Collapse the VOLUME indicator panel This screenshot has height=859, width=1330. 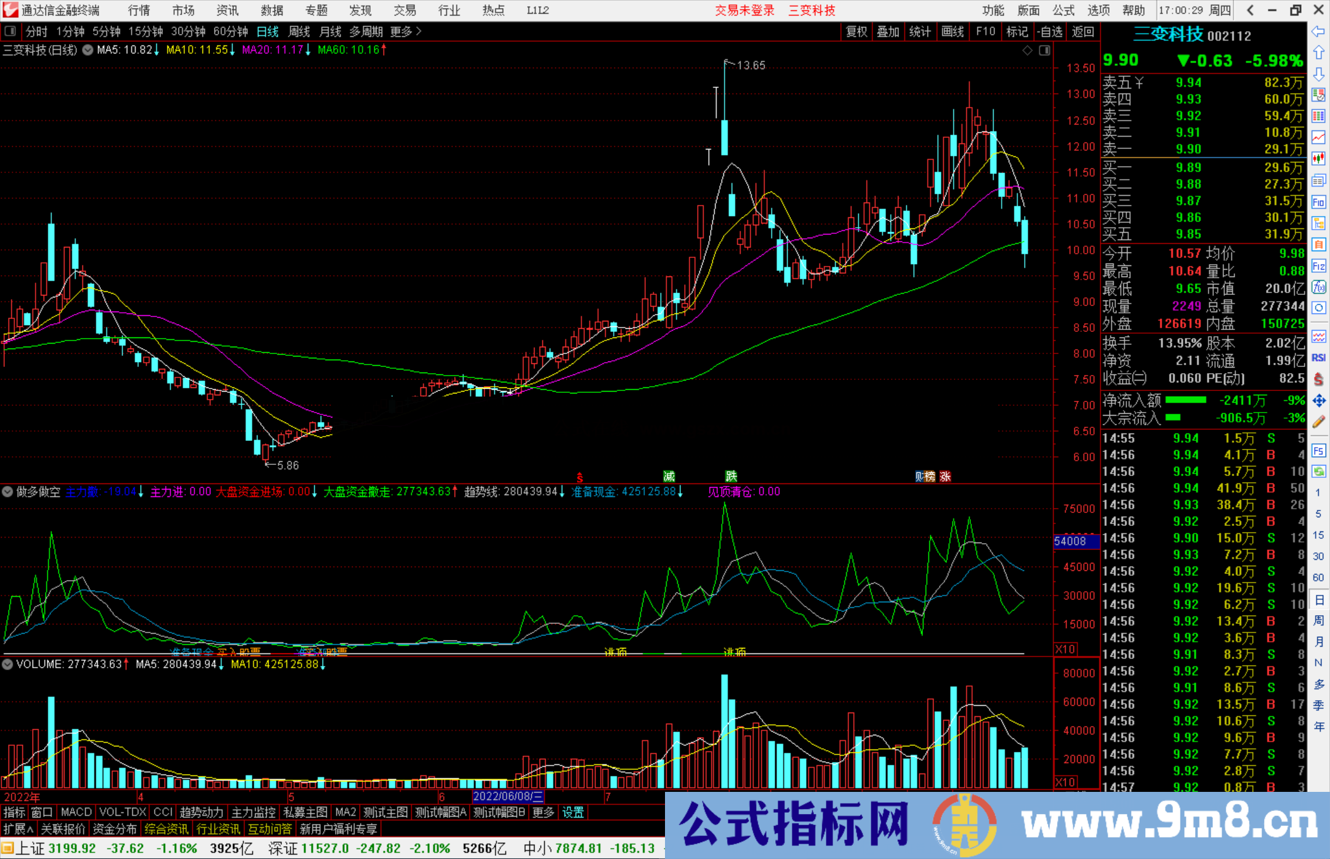(x=7, y=664)
